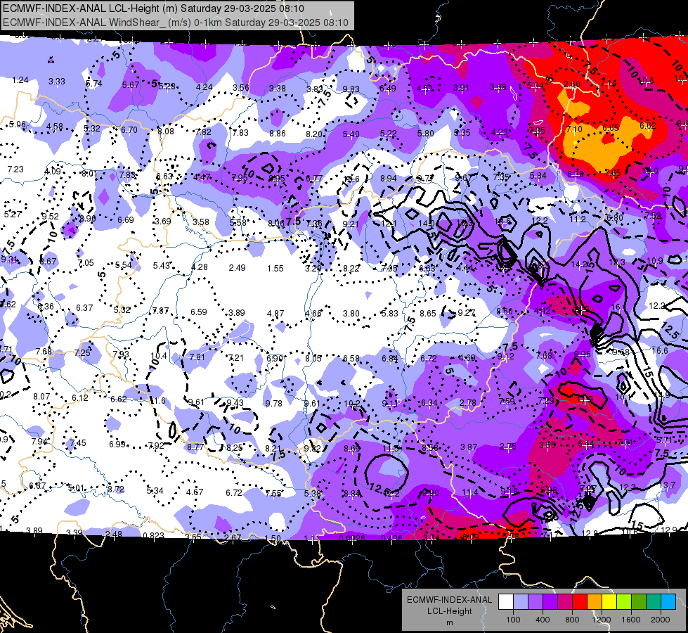
Task: Click the wind shear value 5.06
Action: coord(18,124)
